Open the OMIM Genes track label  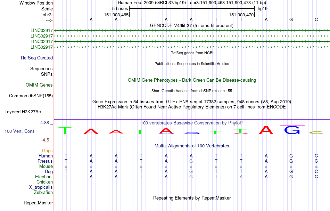click(39, 85)
